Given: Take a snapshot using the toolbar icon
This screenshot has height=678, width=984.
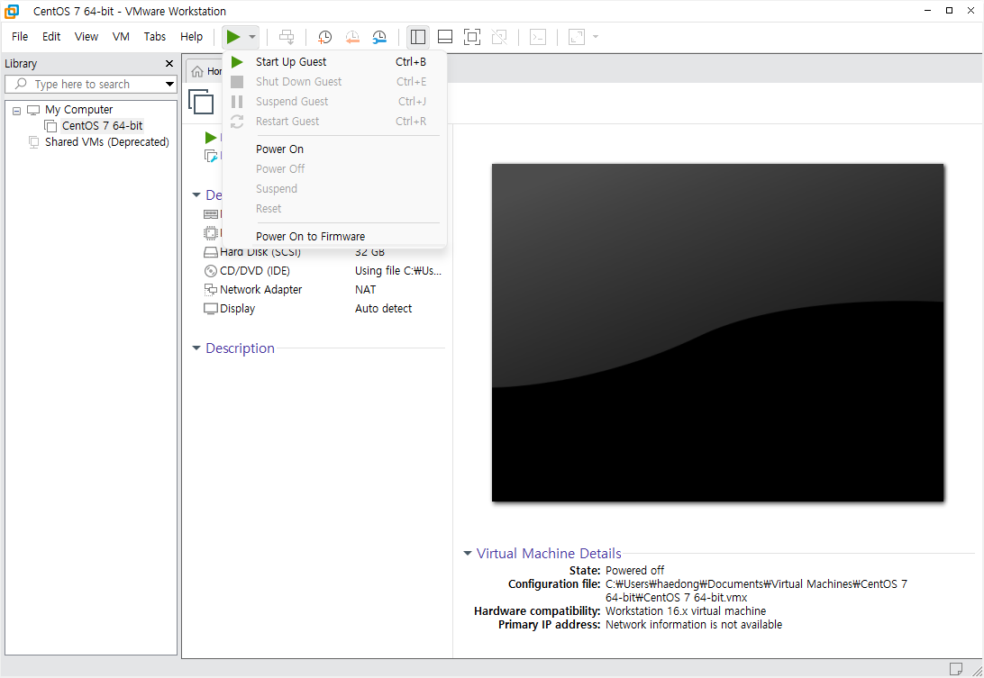Looking at the screenshot, I should tap(324, 37).
